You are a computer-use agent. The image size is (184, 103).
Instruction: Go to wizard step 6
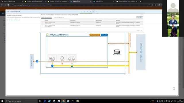97,11
